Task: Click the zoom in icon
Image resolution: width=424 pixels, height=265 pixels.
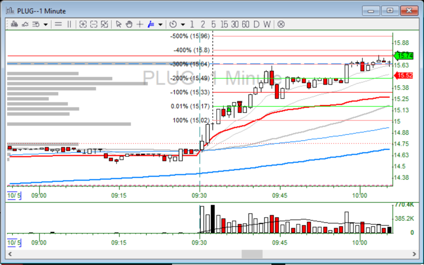Action: 83,24
